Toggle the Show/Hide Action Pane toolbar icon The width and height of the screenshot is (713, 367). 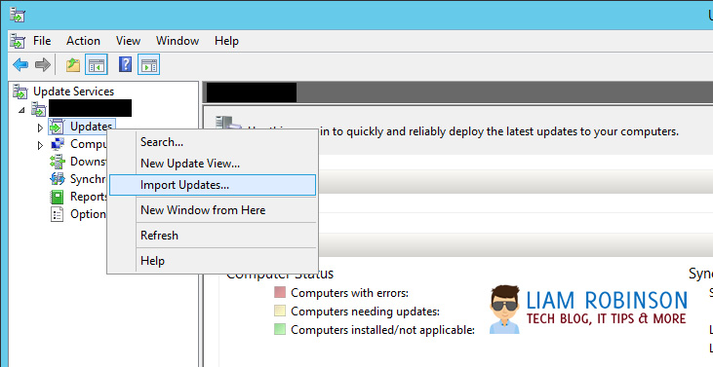pos(148,65)
